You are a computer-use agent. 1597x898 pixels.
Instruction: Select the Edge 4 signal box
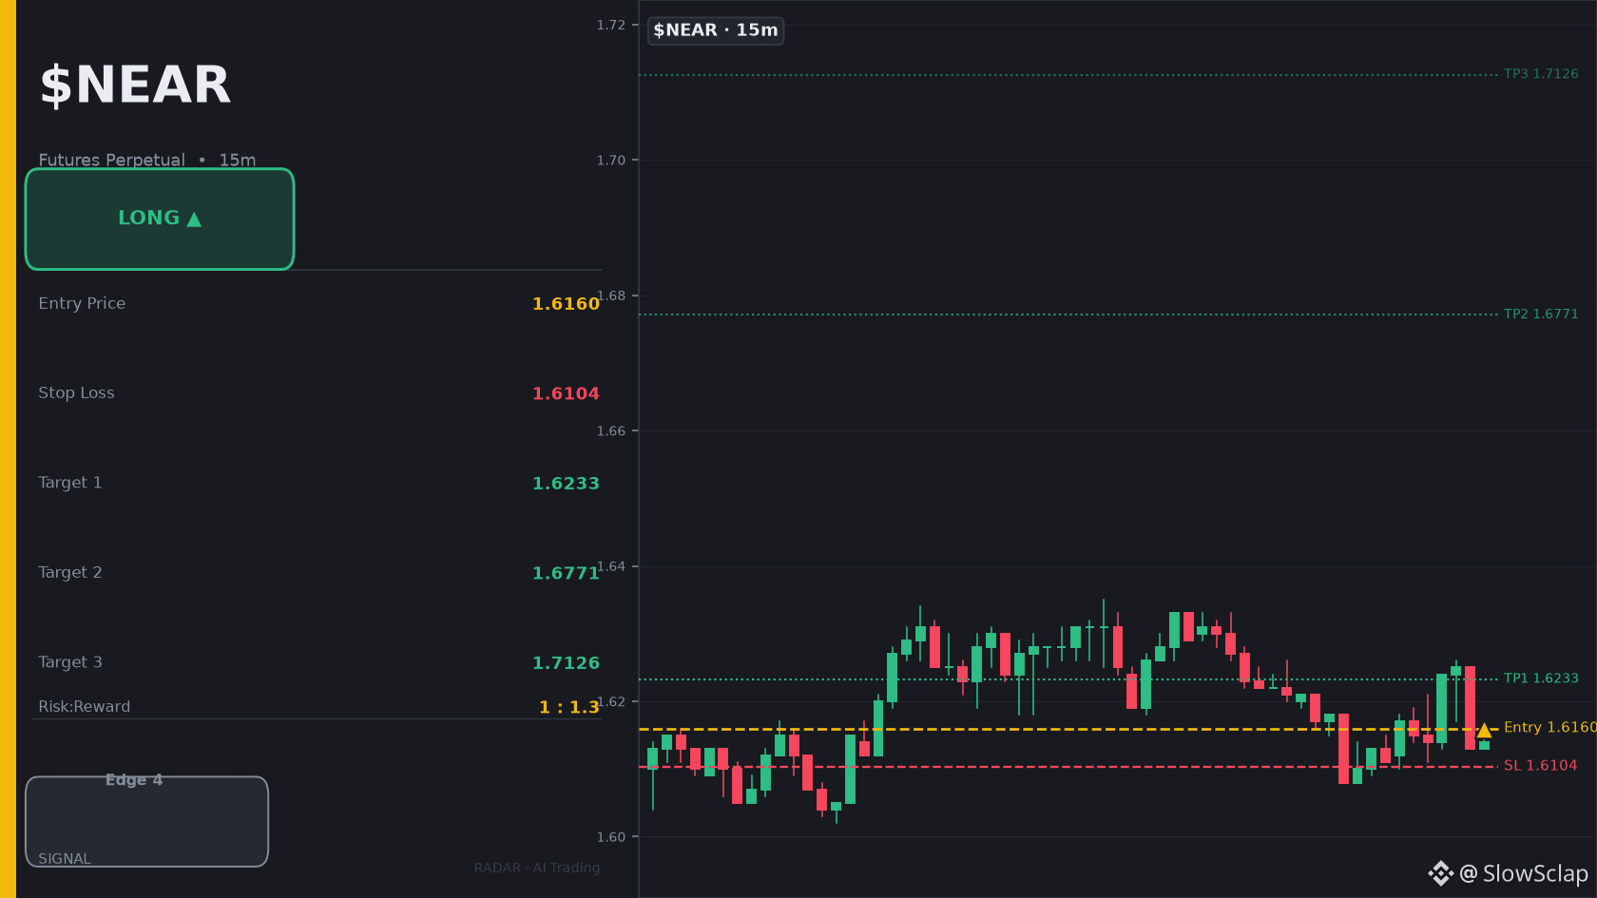pos(147,821)
